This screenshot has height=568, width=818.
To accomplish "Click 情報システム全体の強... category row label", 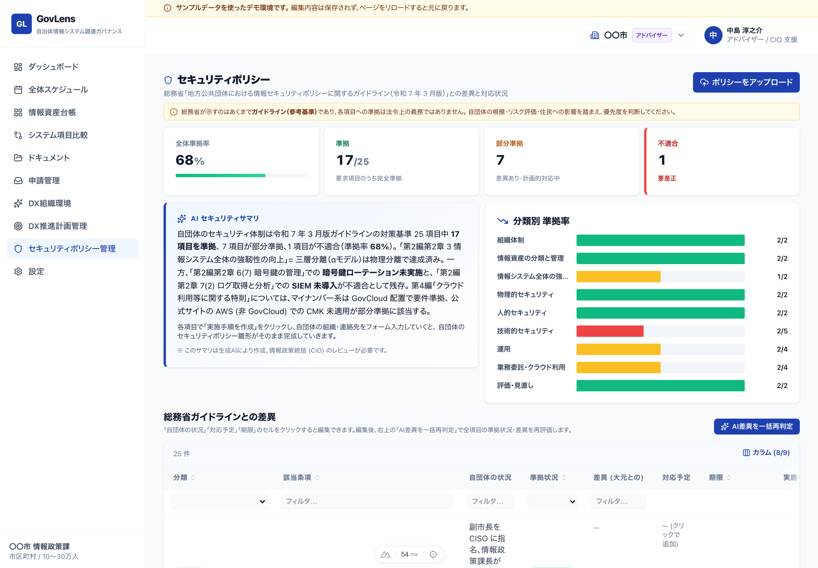I will [533, 277].
